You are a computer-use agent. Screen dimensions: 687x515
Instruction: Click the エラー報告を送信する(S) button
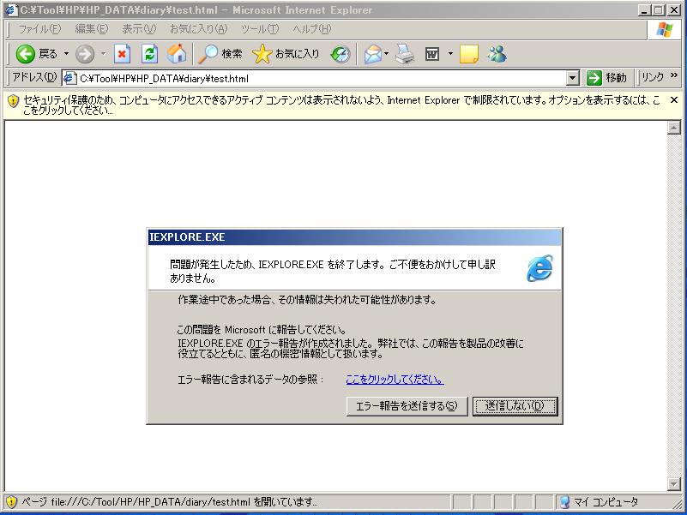point(407,406)
